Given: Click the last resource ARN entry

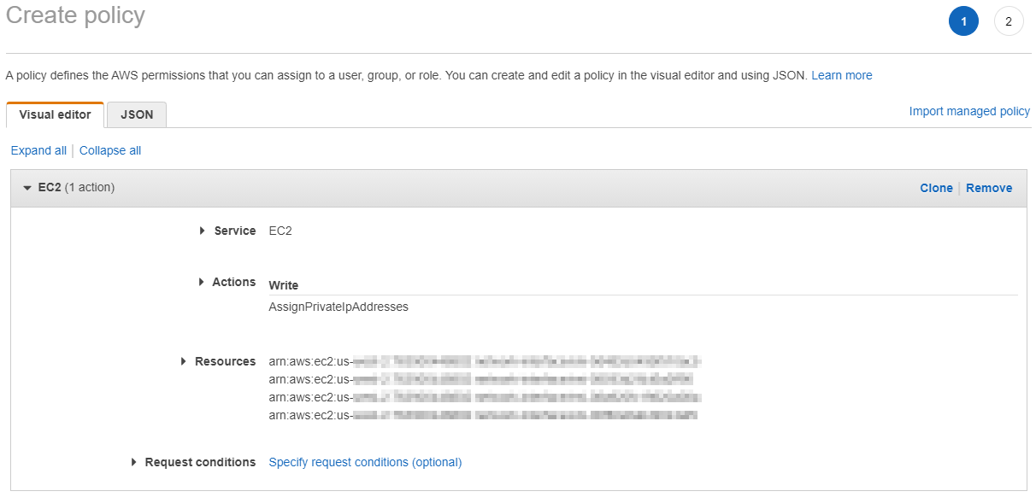Looking at the screenshot, I should coord(483,415).
